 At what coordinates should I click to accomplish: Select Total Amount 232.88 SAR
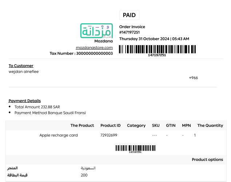(37, 107)
